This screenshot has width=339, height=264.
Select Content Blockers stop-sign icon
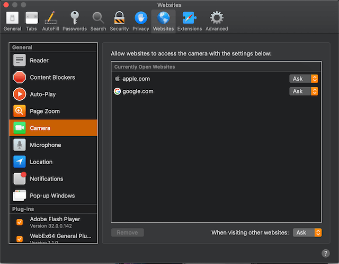20,78
